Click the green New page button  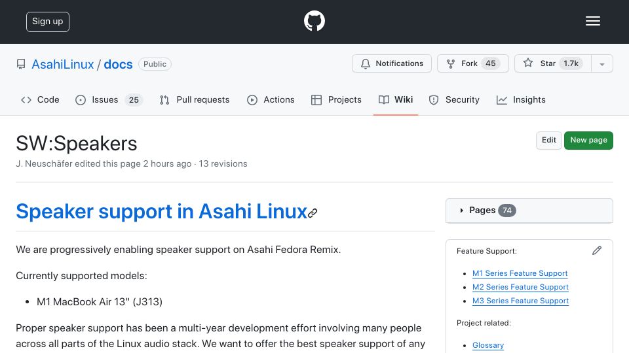[x=588, y=140]
